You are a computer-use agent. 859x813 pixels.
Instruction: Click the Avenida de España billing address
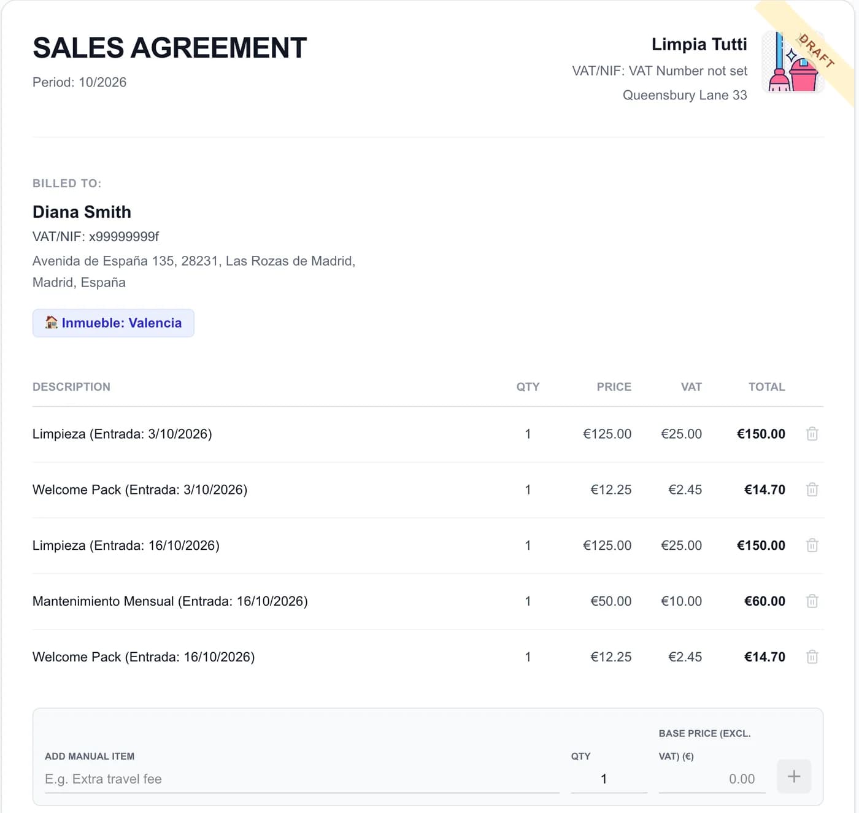click(x=194, y=272)
